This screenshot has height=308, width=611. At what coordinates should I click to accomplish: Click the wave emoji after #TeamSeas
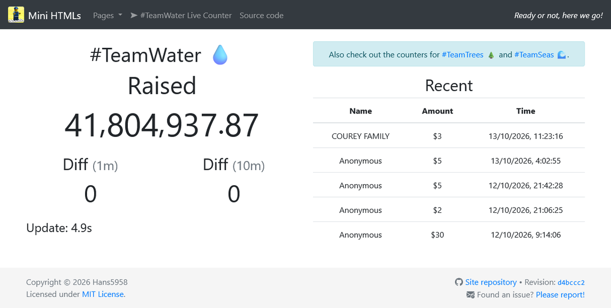[x=561, y=54]
